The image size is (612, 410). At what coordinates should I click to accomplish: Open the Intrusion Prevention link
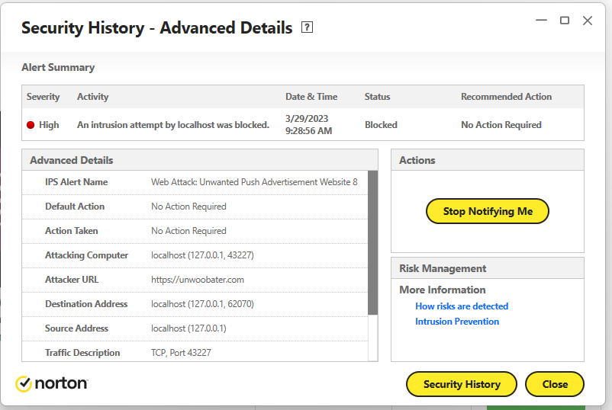tap(456, 322)
